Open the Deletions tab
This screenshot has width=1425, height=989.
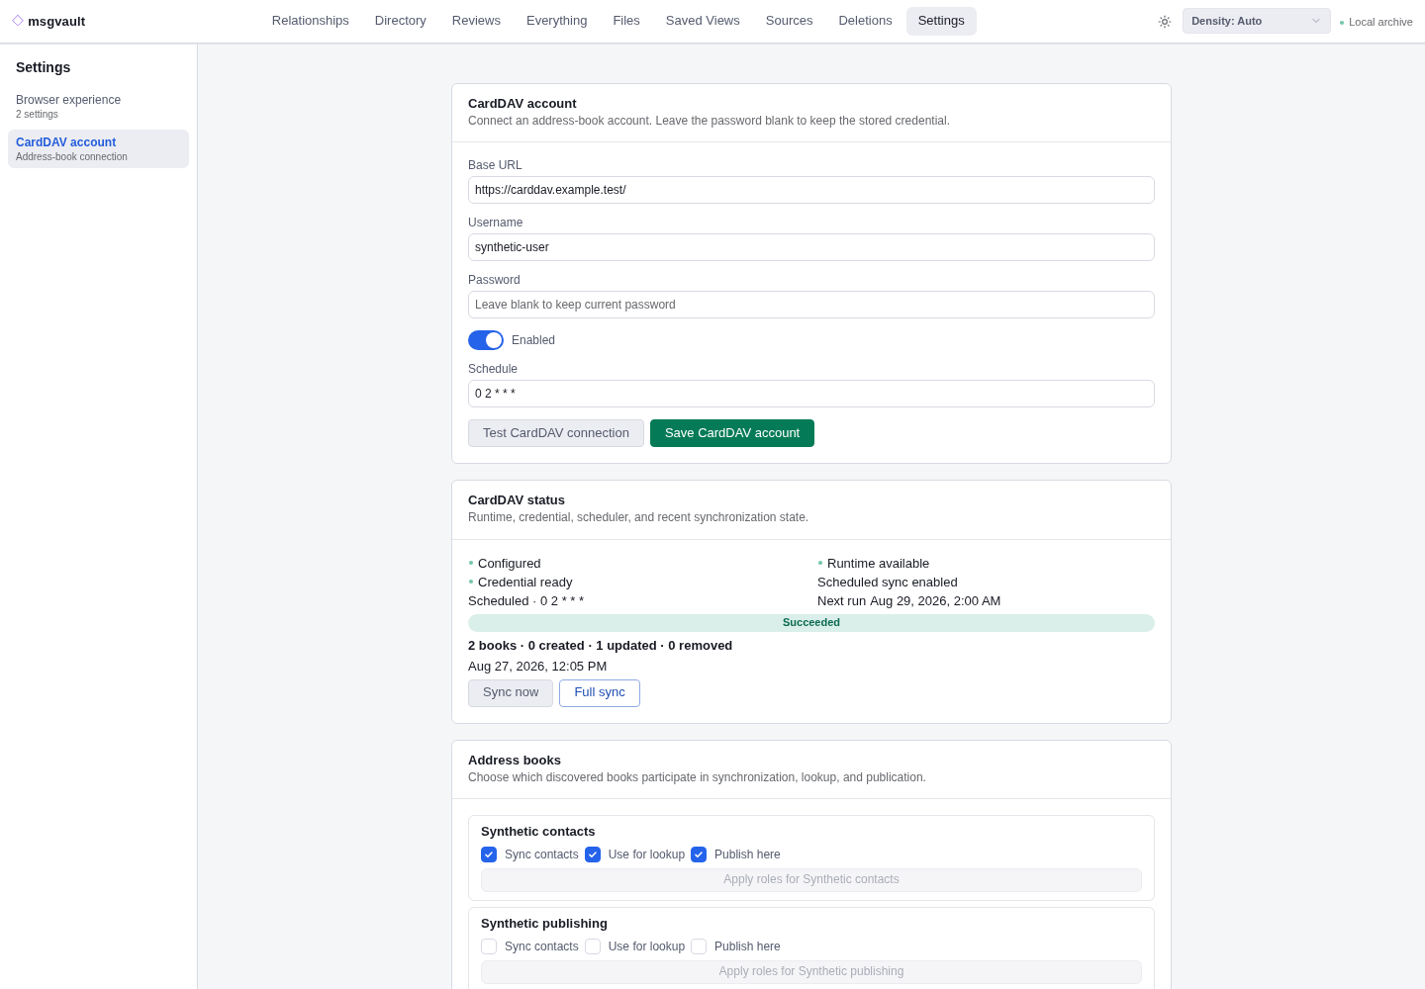pos(865,21)
